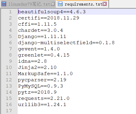Click the line requests==2.21.0
136x114 pixels.
tap(44, 98)
